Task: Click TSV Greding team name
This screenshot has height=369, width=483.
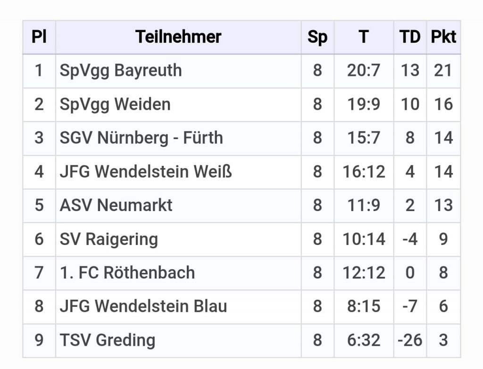Action: pyautogui.click(x=108, y=340)
